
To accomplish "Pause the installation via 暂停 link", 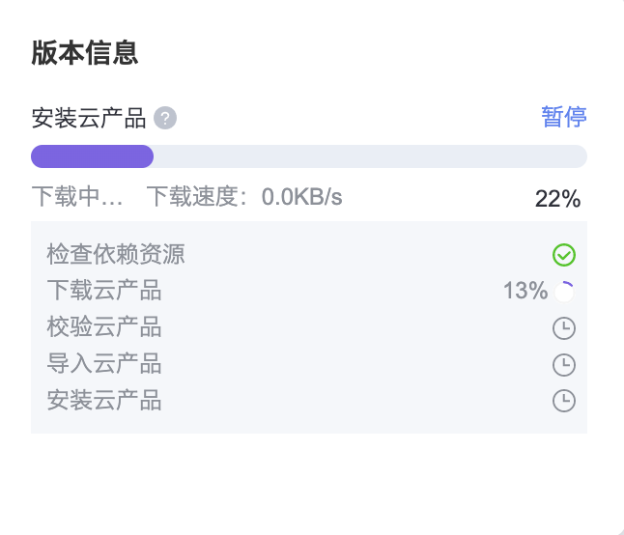I will point(564,117).
